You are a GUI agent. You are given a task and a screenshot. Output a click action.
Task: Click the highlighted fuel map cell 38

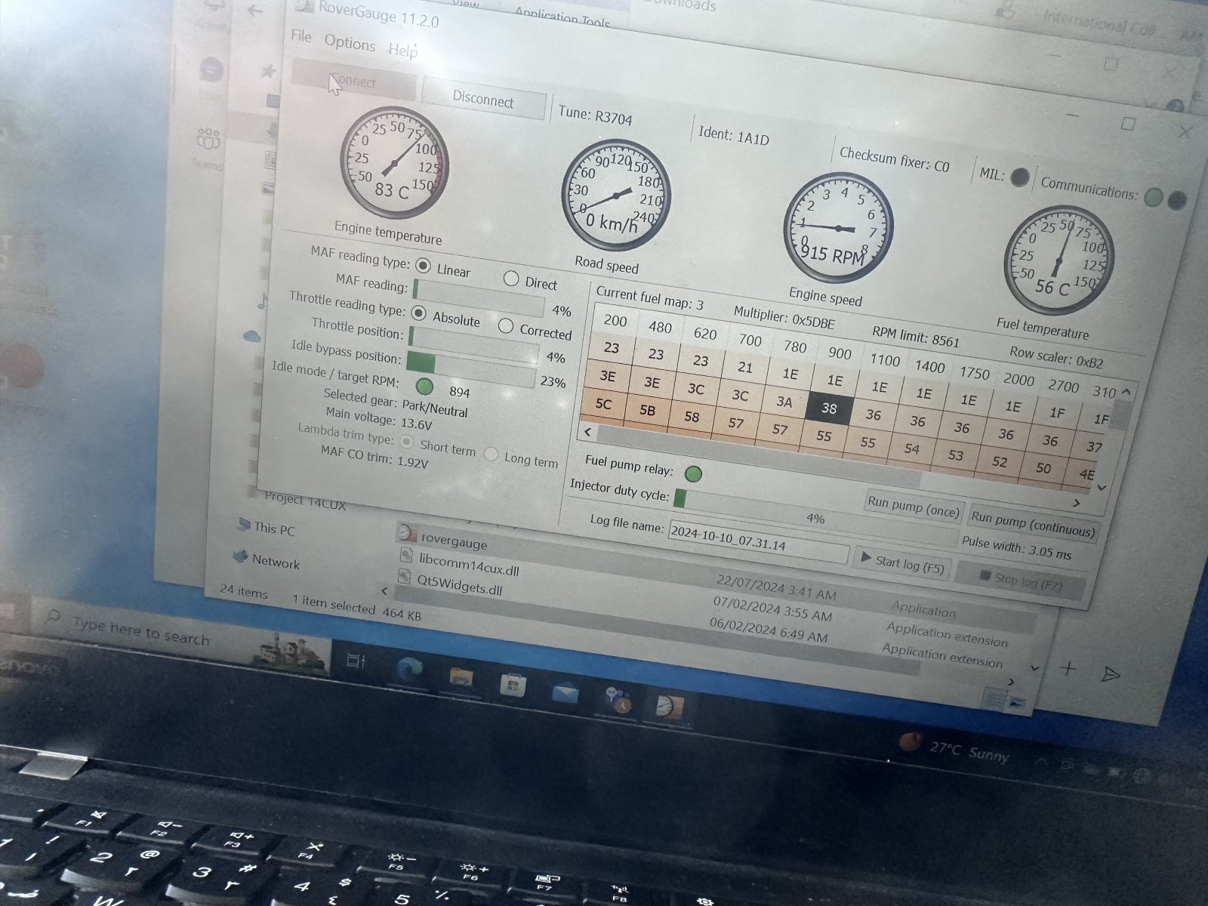tap(828, 408)
